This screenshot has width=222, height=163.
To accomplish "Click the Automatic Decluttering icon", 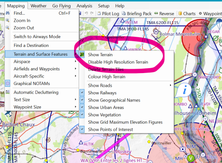I will tap(8, 92).
